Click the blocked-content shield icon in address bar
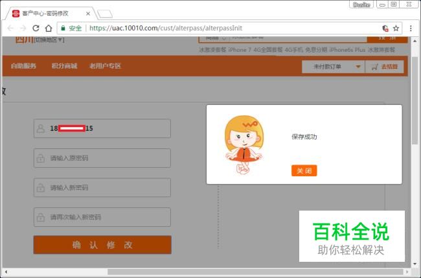This screenshot has width=421, height=278. (385, 29)
